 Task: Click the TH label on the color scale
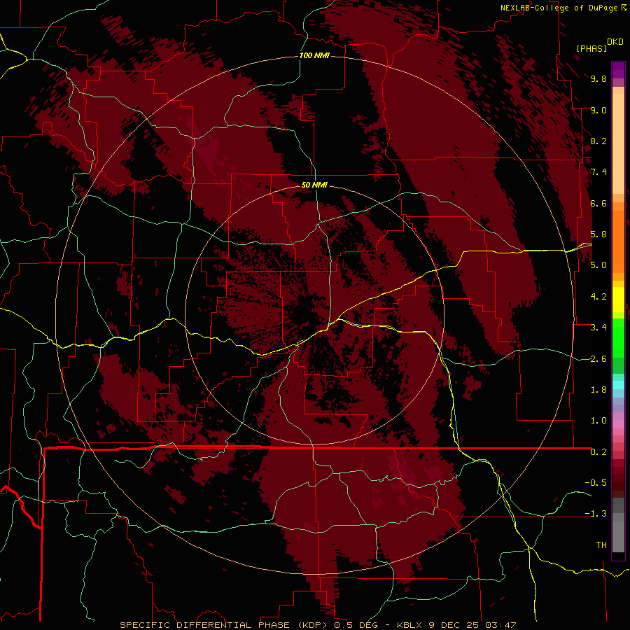601,545
